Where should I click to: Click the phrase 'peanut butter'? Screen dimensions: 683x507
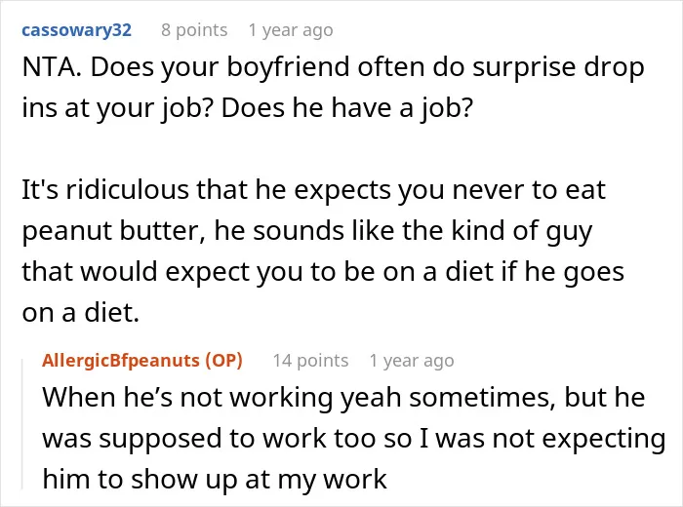[x=113, y=231]
